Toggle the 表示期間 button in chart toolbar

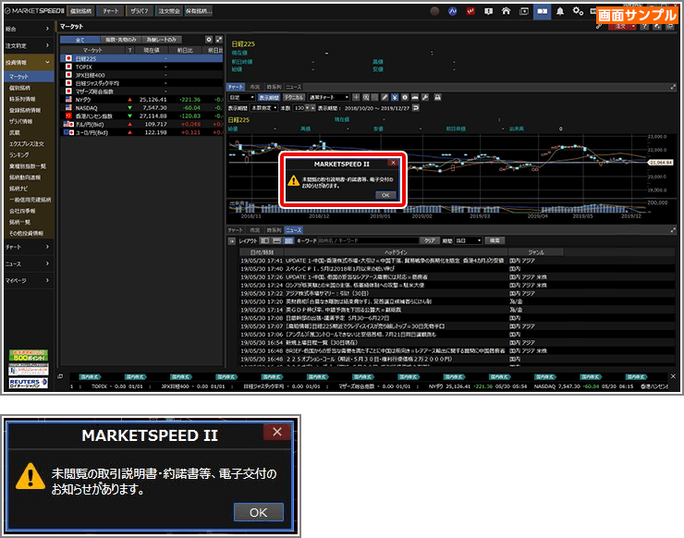[269, 97]
